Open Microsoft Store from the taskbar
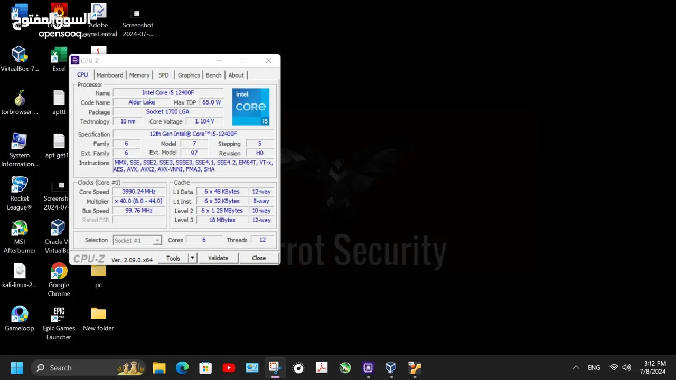676x380 pixels. [205, 367]
